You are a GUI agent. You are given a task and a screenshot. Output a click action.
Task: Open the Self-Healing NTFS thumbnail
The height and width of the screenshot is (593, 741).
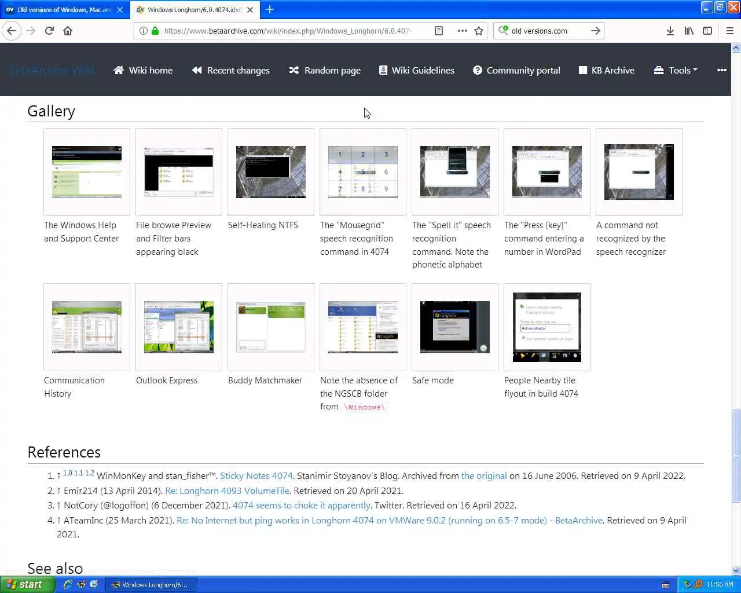(271, 172)
